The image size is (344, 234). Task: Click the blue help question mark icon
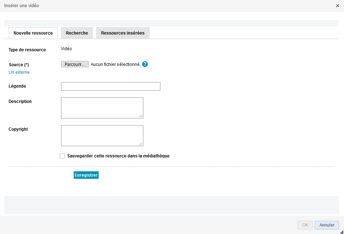pos(145,64)
